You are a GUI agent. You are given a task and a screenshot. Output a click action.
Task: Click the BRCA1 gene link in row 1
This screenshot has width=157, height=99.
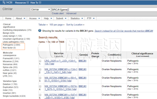[x=82, y=61]
